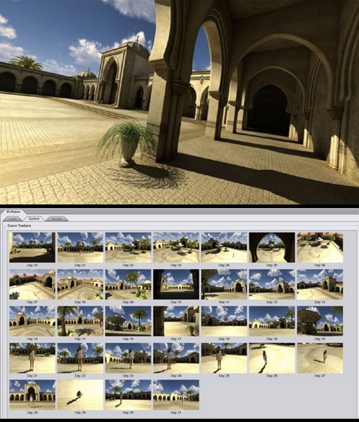Pick the Day 24 scene thumbnail
This screenshot has width=359, height=422.
(x=175, y=357)
